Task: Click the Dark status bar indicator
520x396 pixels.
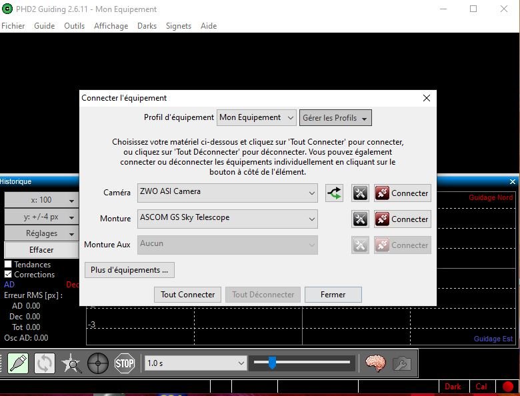Action: tap(453, 387)
